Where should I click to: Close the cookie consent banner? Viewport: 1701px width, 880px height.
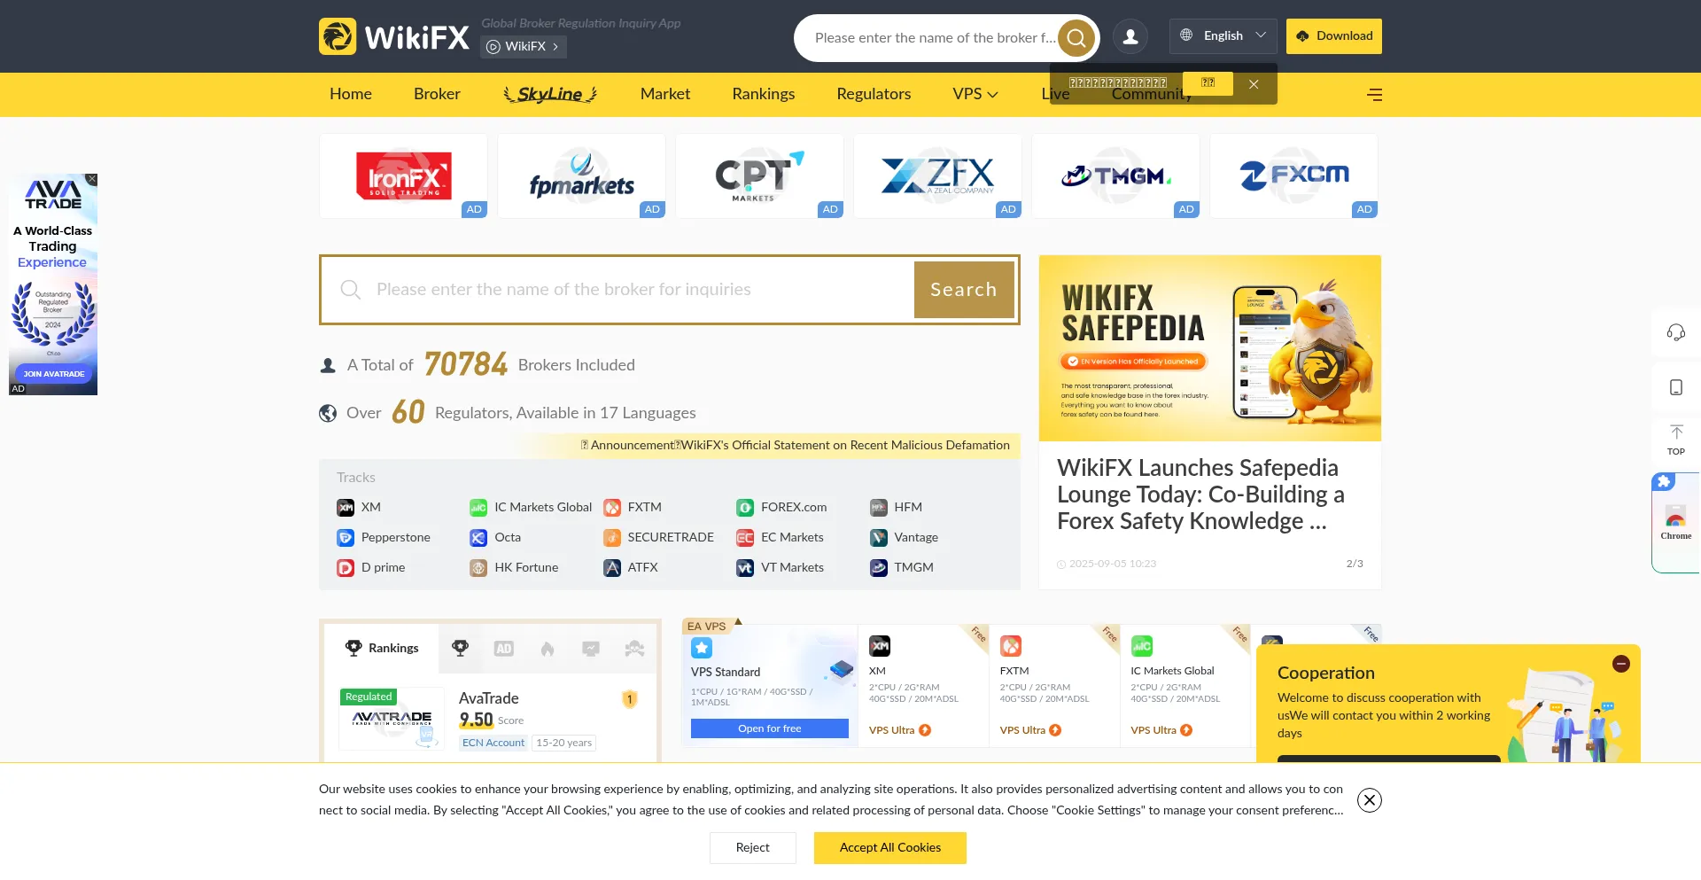click(1370, 800)
